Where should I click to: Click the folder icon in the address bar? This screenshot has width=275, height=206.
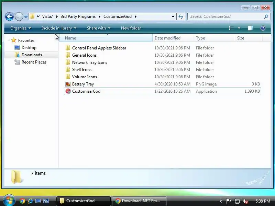tap(32, 16)
